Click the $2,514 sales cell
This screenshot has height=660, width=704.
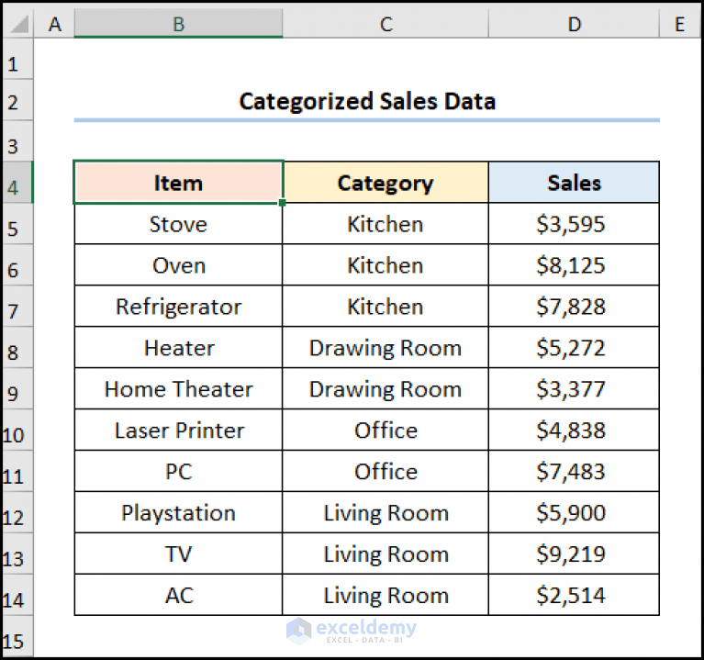(x=574, y=596)
